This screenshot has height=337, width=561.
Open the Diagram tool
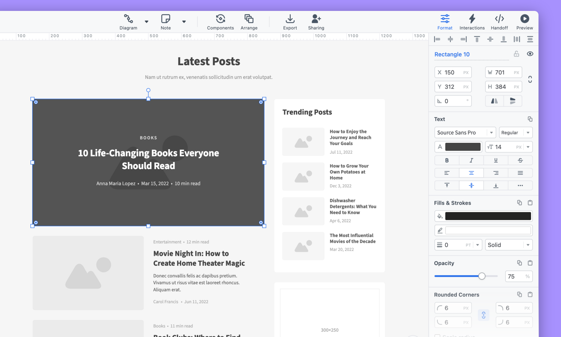[x=128, y=22]
